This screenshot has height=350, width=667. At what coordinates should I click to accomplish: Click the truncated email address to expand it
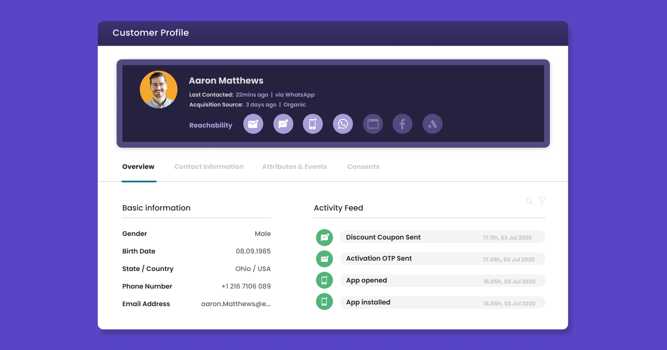pyautogui.click(x=236, y=304)
